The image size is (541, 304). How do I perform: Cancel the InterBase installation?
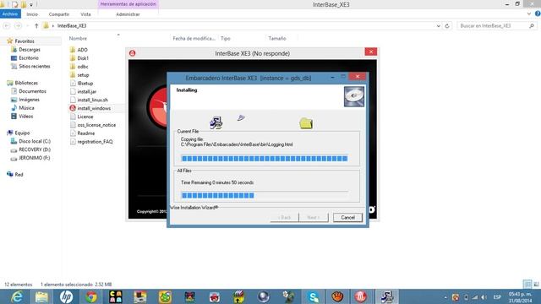click(347, 218)
